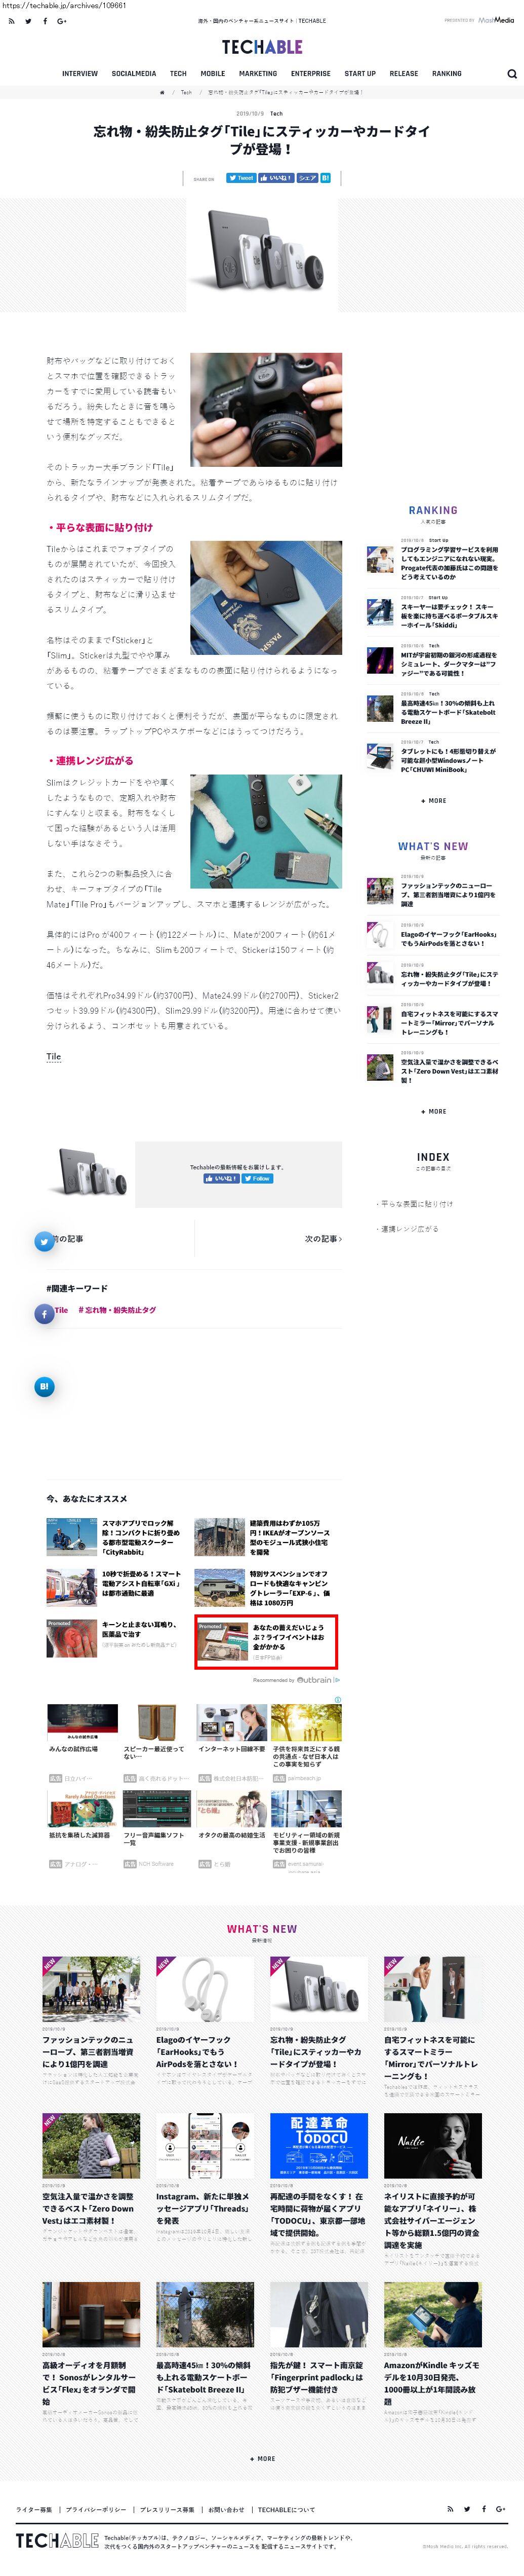The height and width of the screenshot is (2576, 524).
Task: Click the Tweet share button under the title
Action: coord(240,178)
